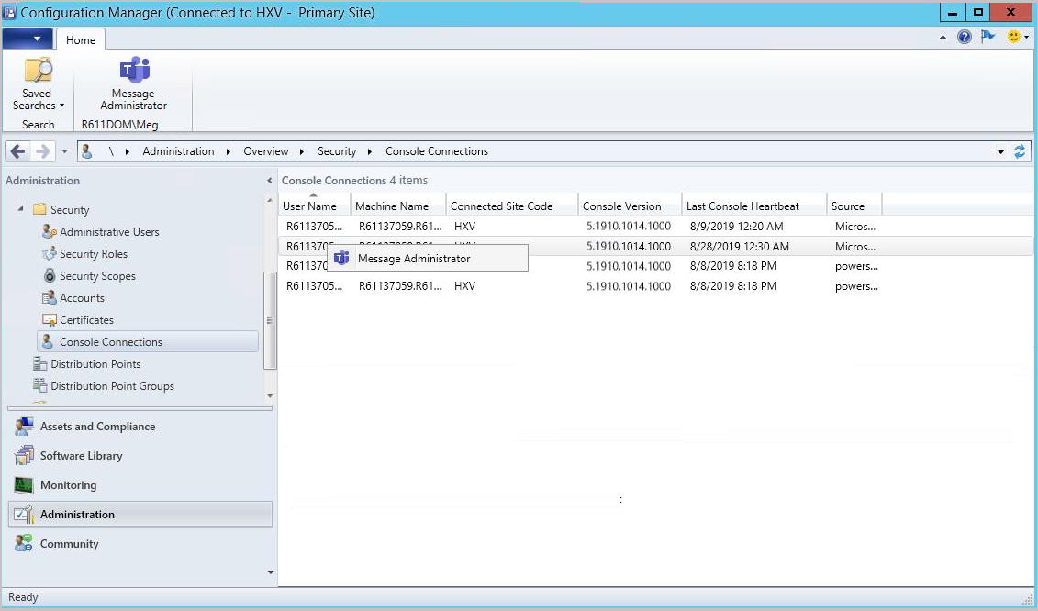Sort by the Console Version column header
The width and height of the screenshot is (1038, 611).
point(630,206)
